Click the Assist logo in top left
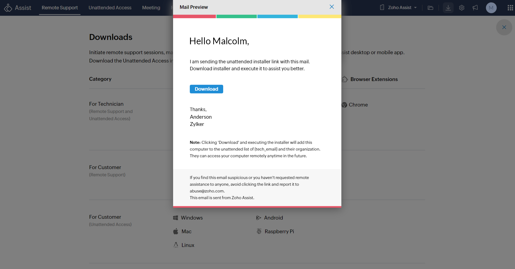Image resolution: width=515 pixels, height=269 pixels. 18,8
